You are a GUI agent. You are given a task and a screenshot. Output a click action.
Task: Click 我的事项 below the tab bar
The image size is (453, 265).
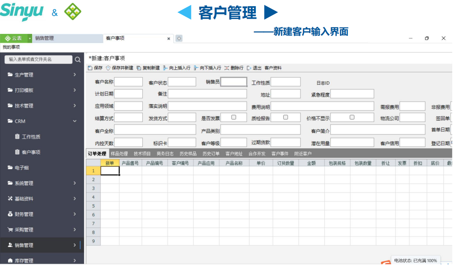[11, 47]
